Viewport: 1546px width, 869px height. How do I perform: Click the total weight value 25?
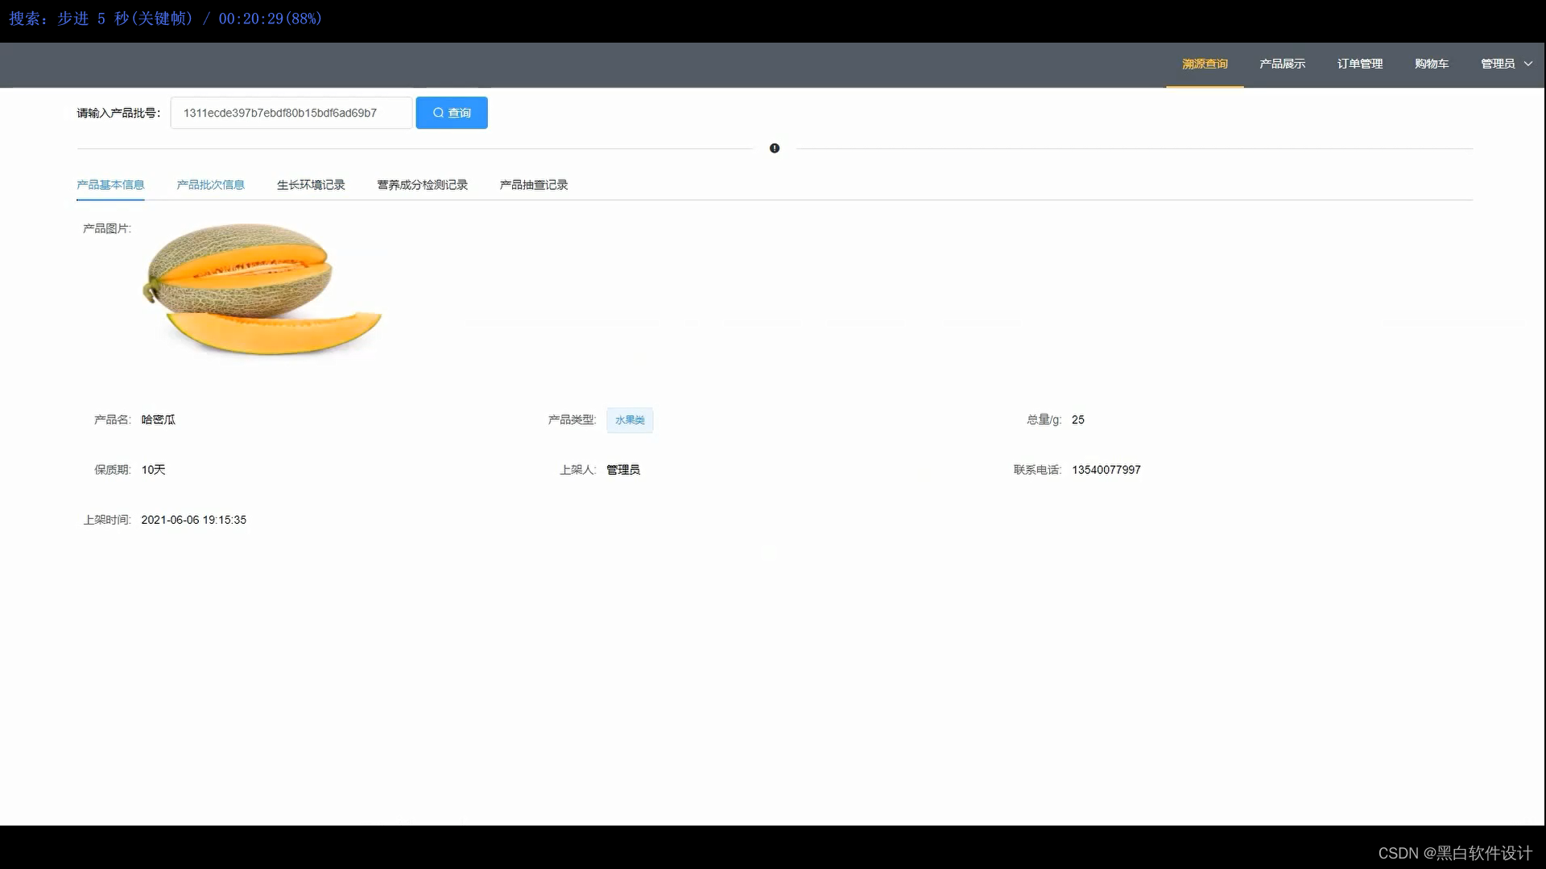point(1077,420)
